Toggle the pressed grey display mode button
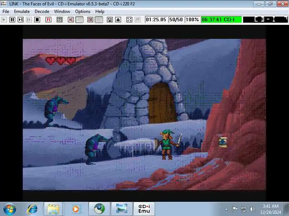Screen dimensions: 289x216 pos(99,20)
